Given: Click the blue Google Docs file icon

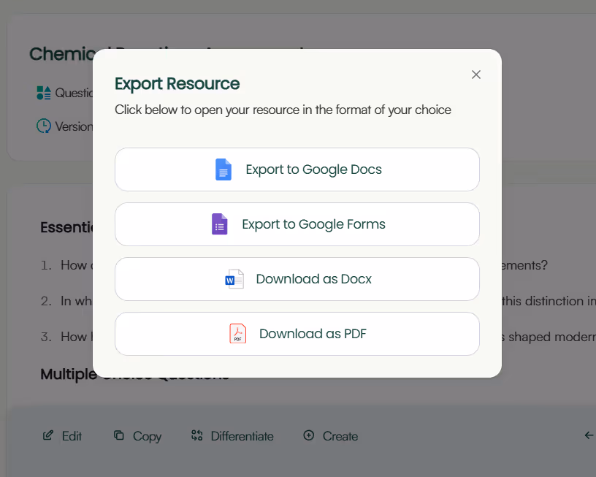Looking at the screenshot, I should coord(223,169).
